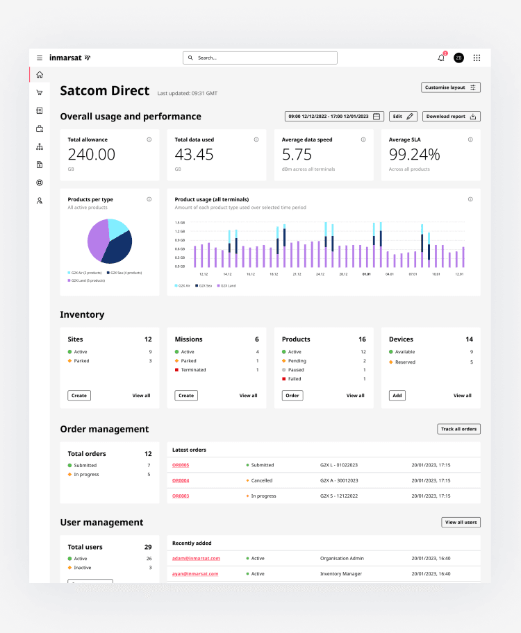
Task: Click the G2X Sea bar chart legend
Action: [x=204, y=286]
